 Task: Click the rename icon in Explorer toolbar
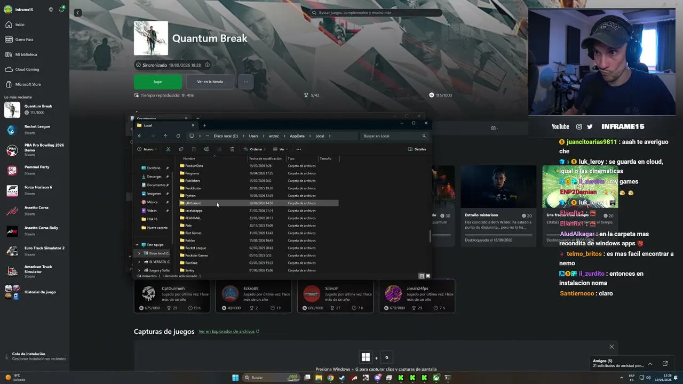[207, 149]
